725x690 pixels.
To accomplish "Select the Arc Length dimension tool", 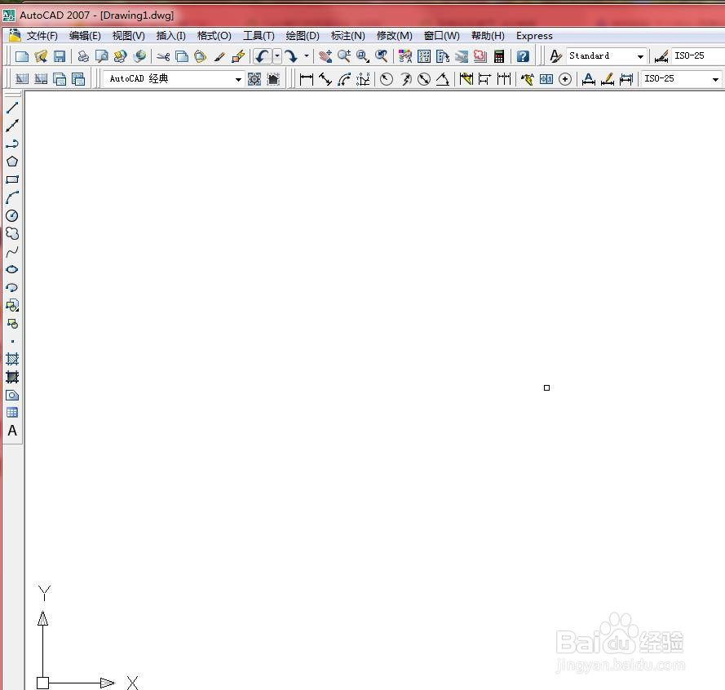I will click(344, 79).
